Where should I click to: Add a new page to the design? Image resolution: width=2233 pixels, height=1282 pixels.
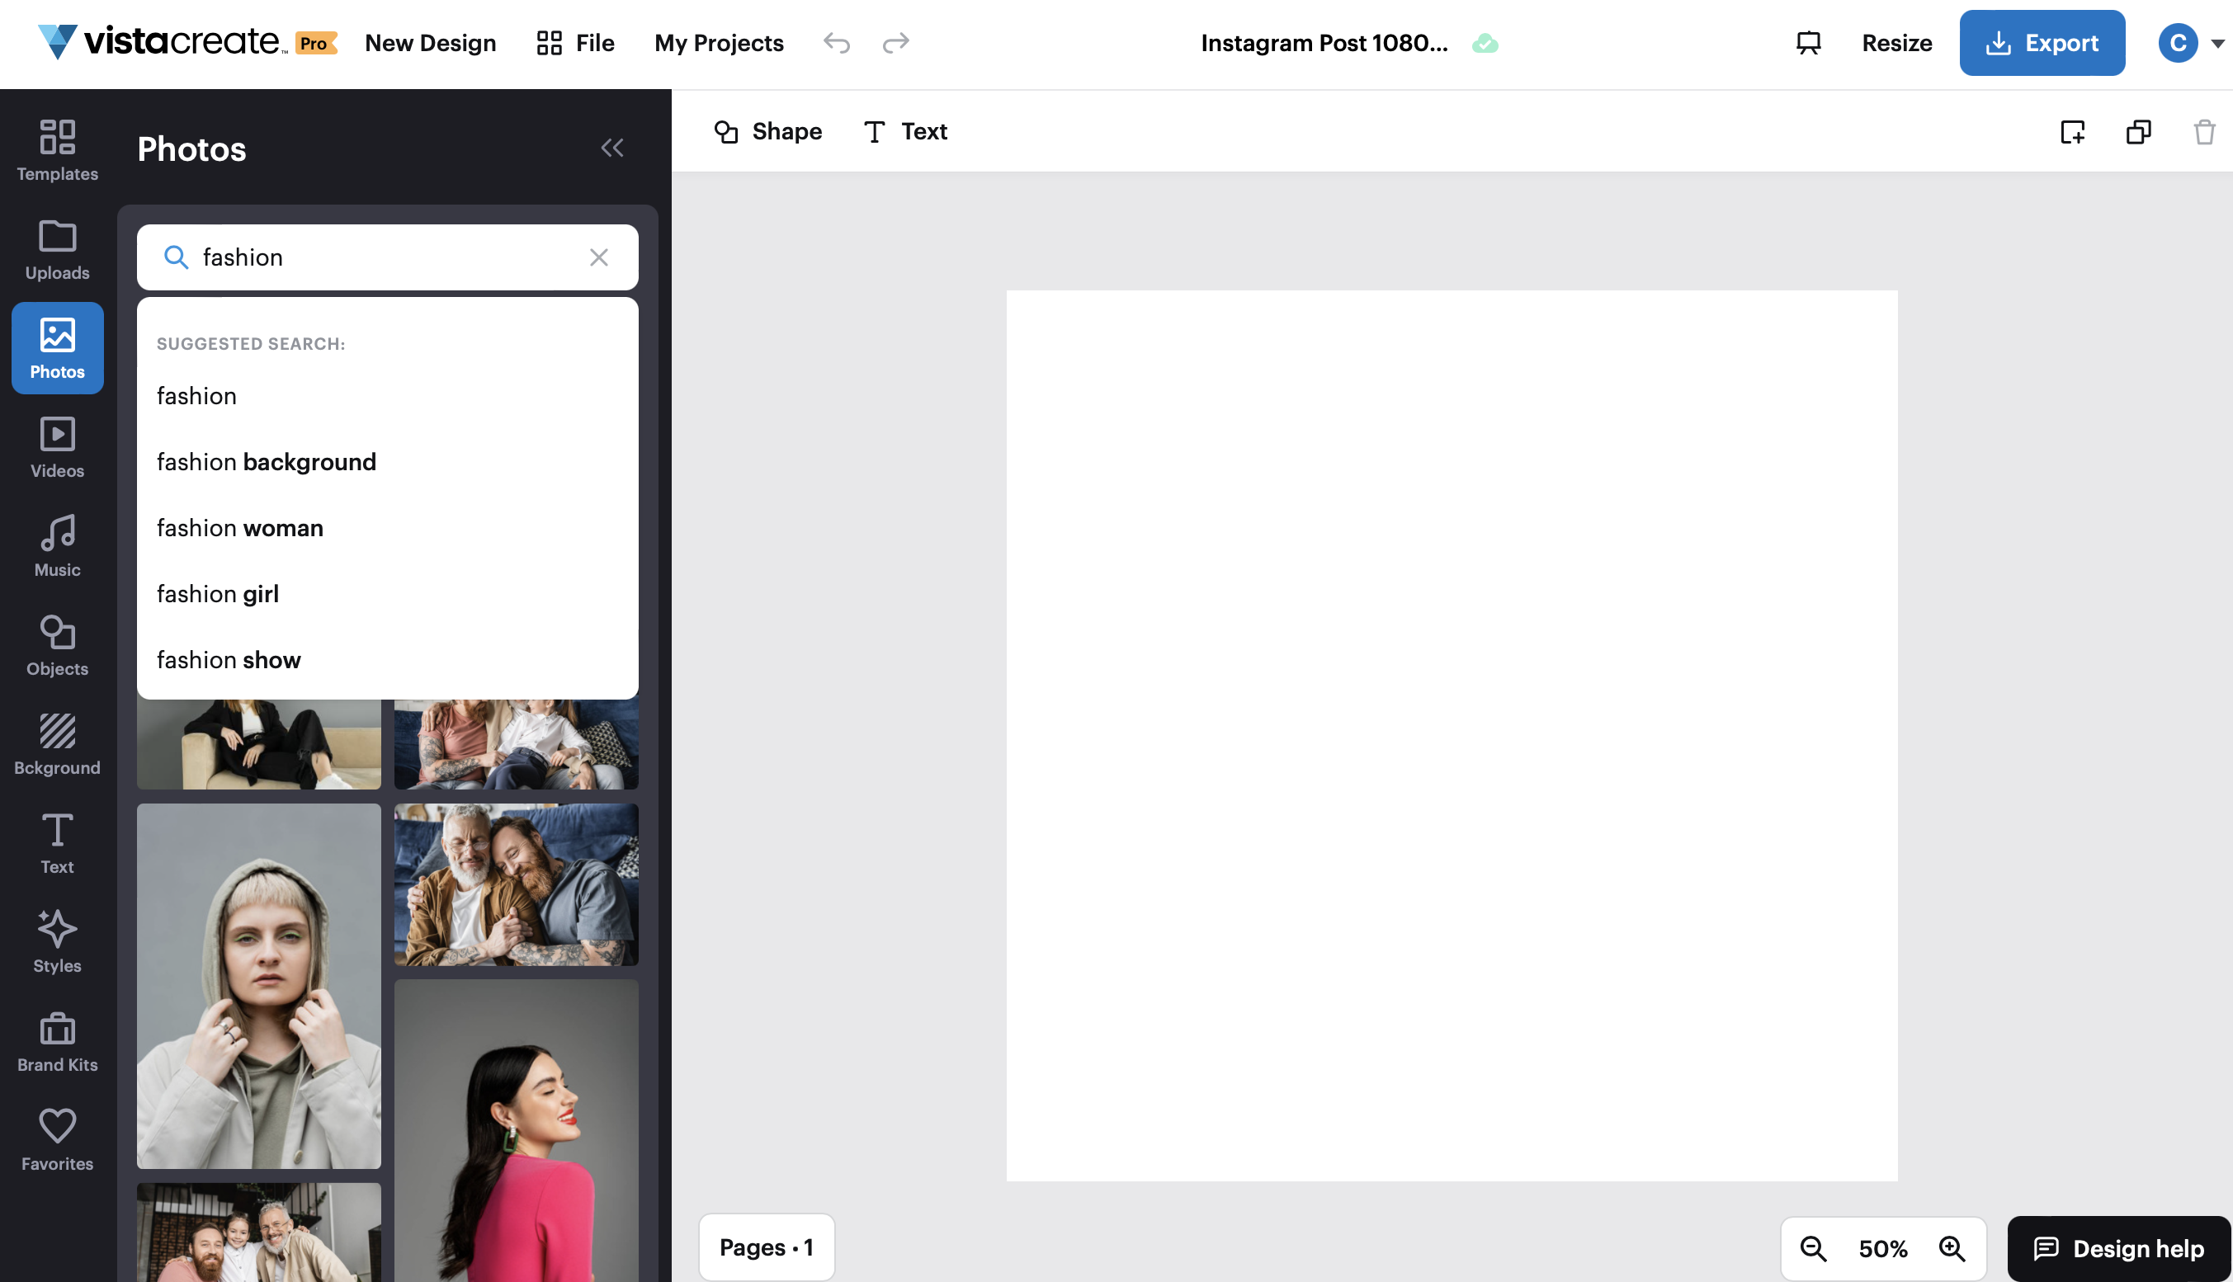[x=2073, y=132]
